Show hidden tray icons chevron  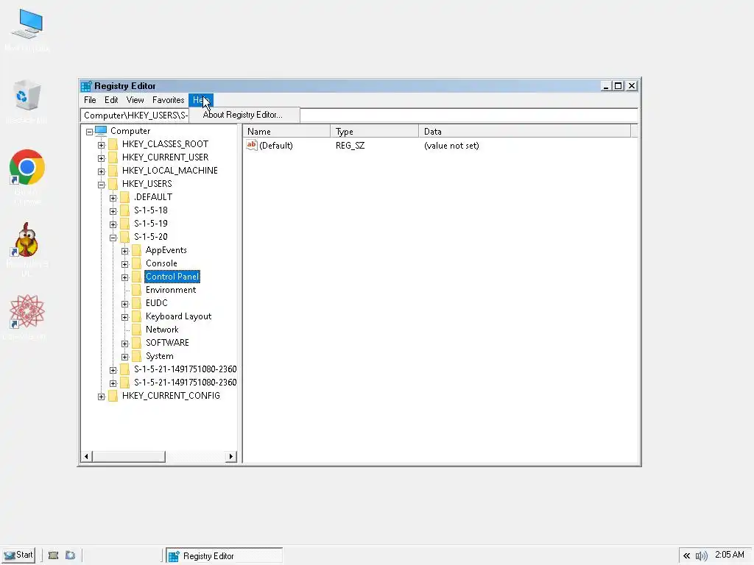(x=687, y=556)
